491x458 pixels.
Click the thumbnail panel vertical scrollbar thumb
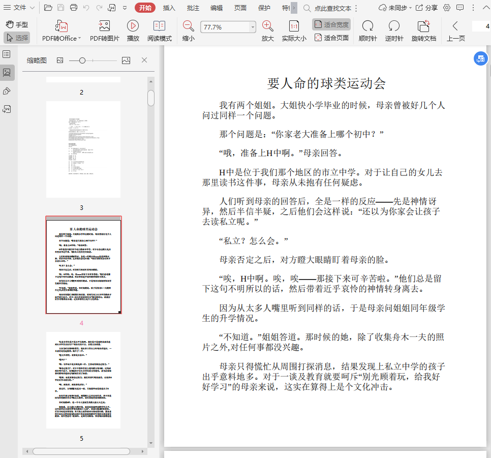click(151, 98)
